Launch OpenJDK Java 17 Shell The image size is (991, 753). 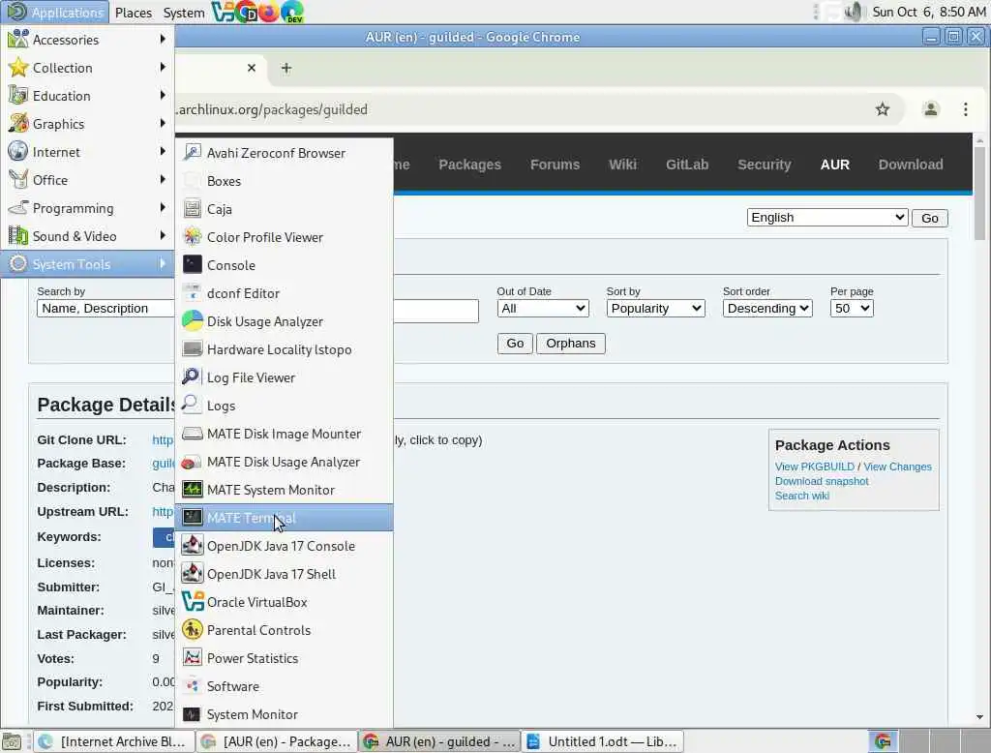coord(284,574)
